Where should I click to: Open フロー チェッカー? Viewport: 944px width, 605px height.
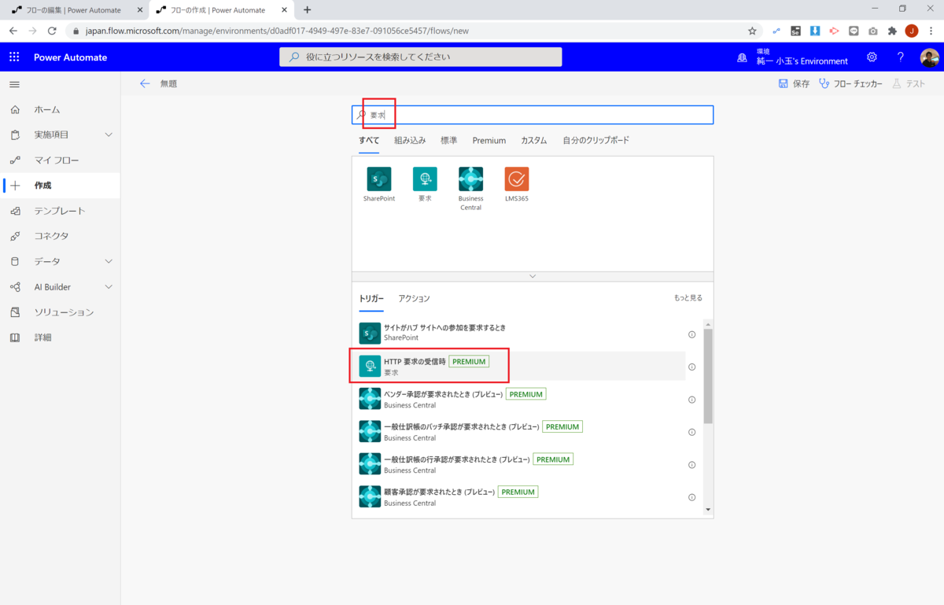pos(850,83)
